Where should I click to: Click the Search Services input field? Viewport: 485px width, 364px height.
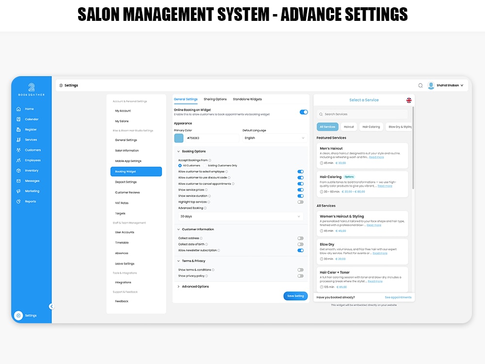coord(362,114)
